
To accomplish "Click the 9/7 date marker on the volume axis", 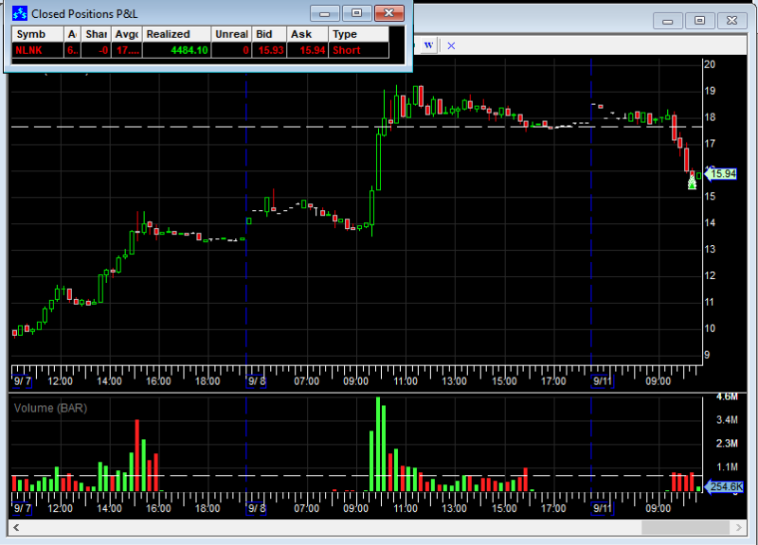I will tap(22, 508).
